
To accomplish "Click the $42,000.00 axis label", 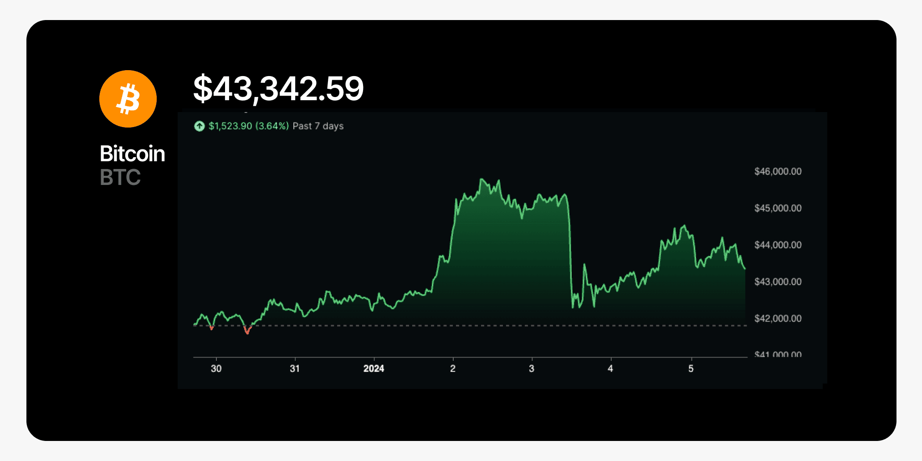I will click(x=778, y=318).
